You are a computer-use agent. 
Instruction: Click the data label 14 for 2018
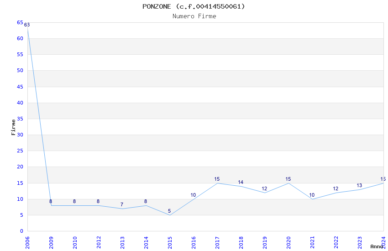pos(241,182)
